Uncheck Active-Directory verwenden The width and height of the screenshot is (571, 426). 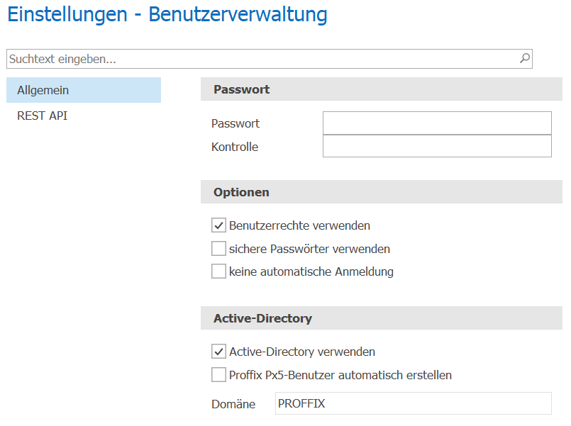[x=218, y=352]
